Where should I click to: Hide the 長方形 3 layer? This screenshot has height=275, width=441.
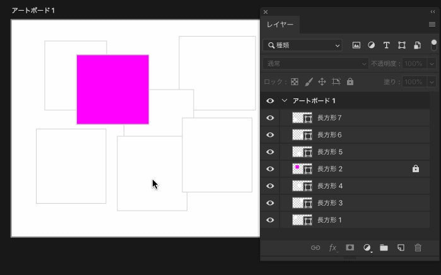(270, 203)
